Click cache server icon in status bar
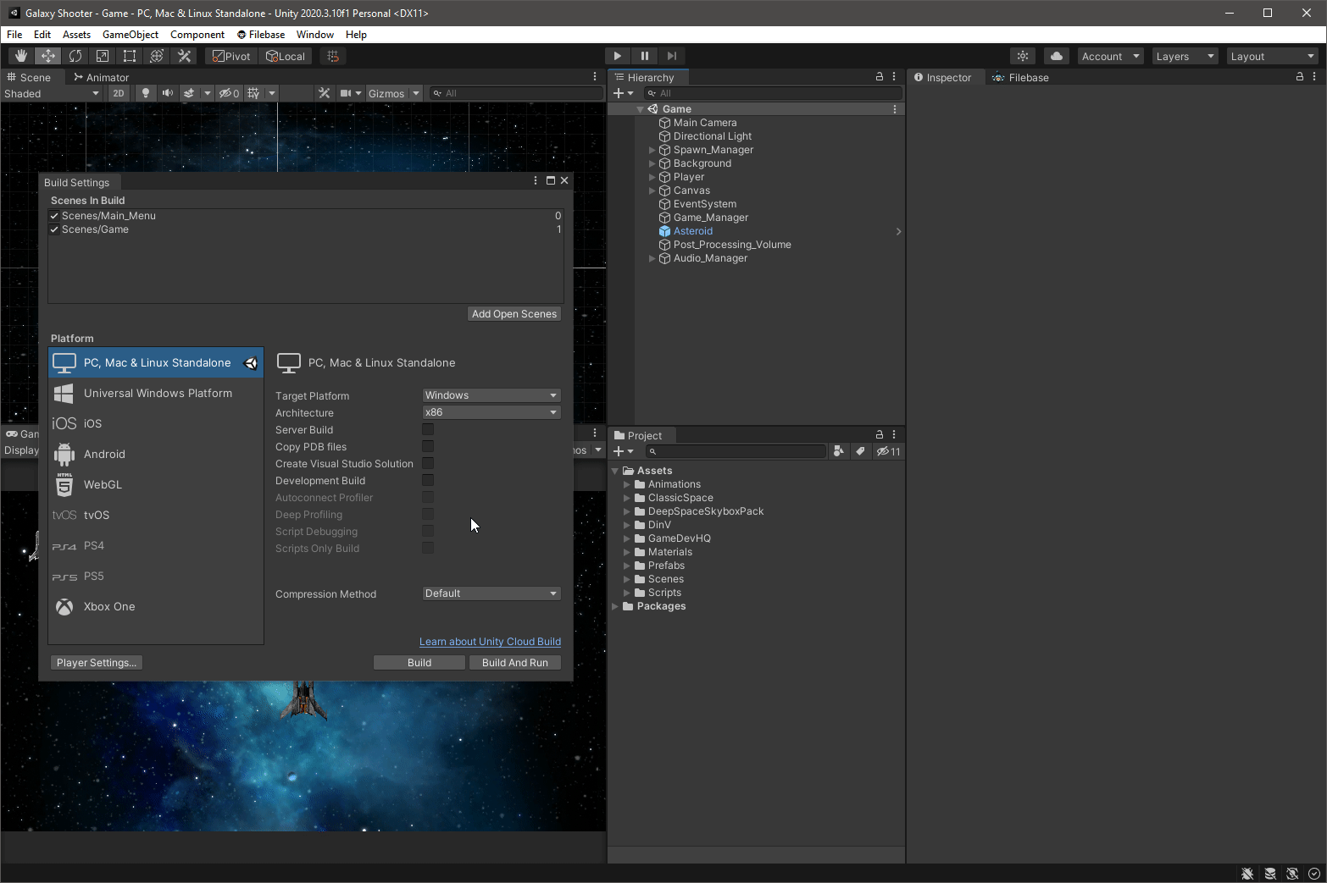 (1270, 874)
